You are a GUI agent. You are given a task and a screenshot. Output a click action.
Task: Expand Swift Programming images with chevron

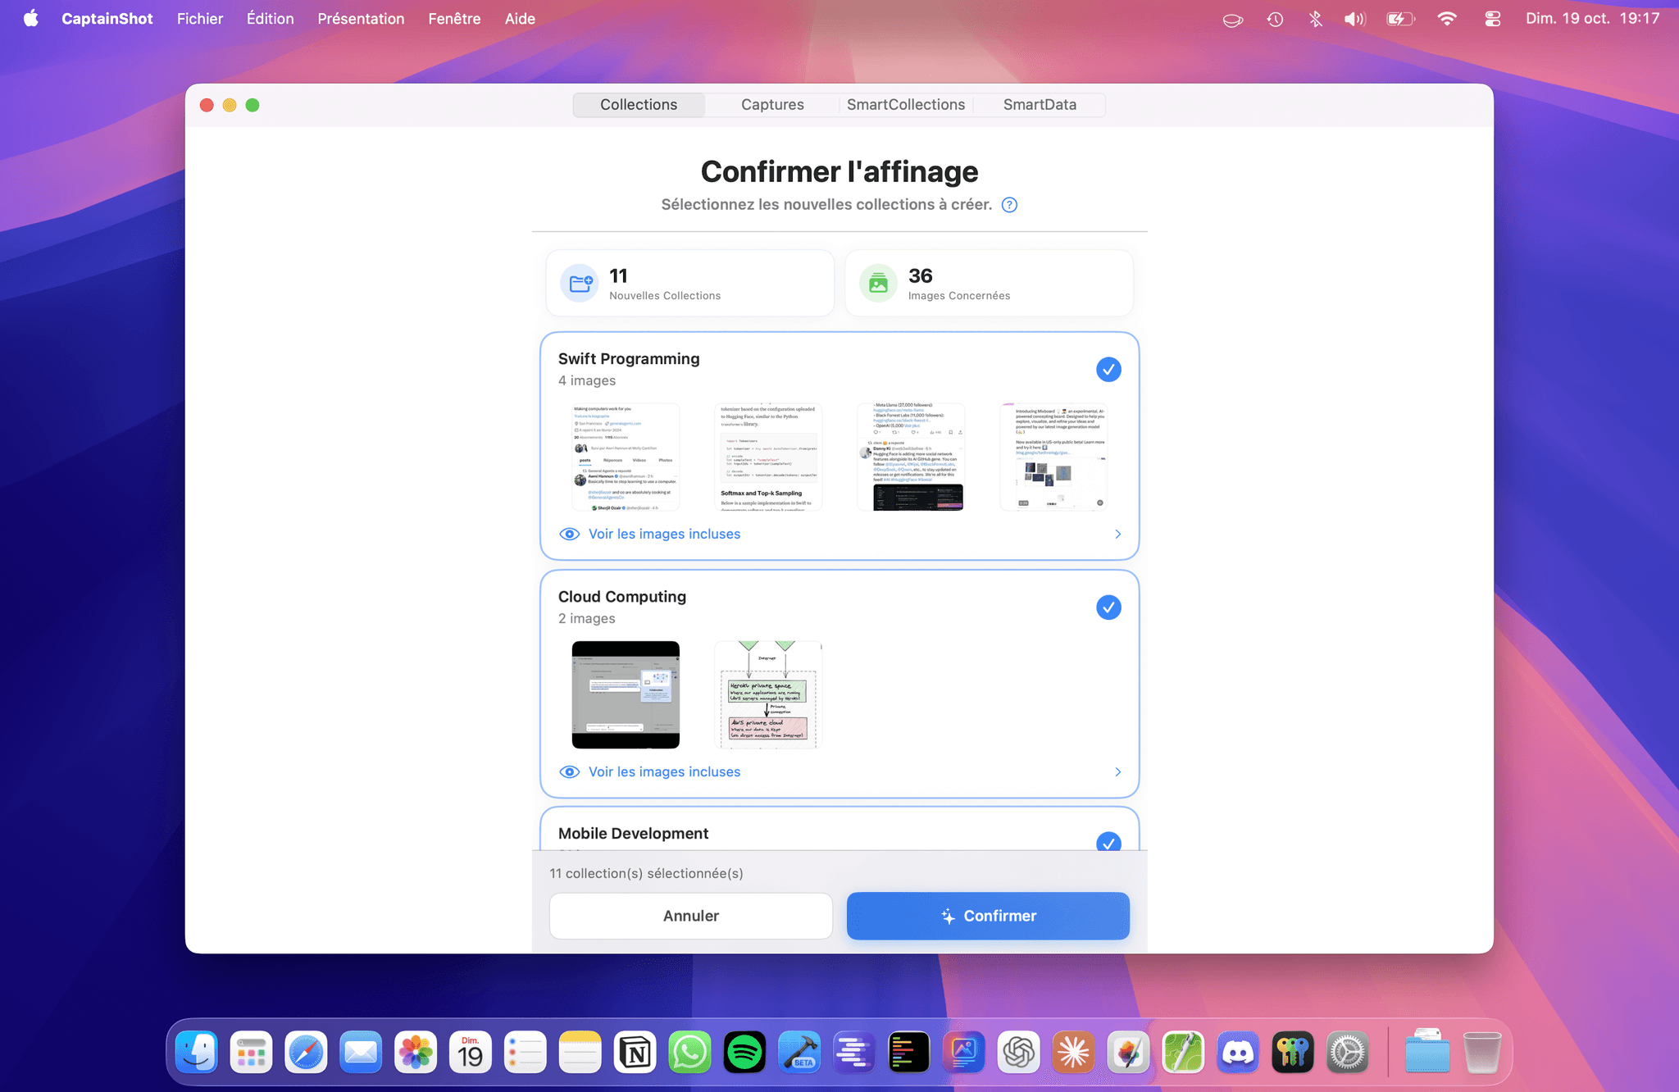pos(1117,535)
